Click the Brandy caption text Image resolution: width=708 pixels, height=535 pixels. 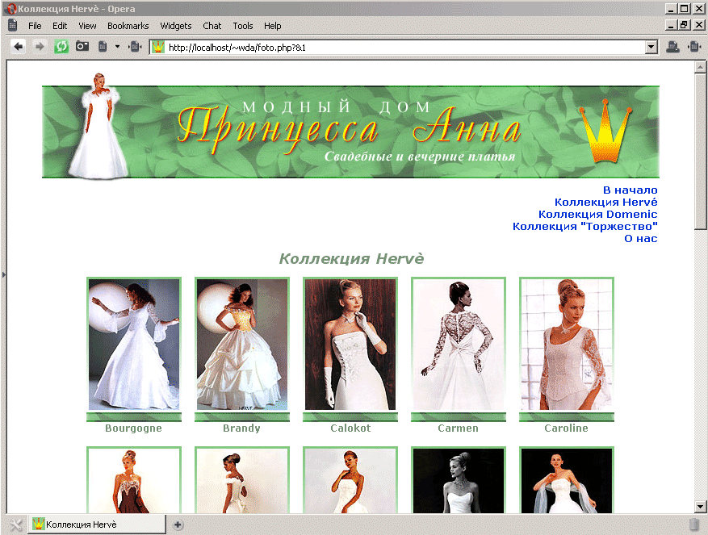pos(241,428)
